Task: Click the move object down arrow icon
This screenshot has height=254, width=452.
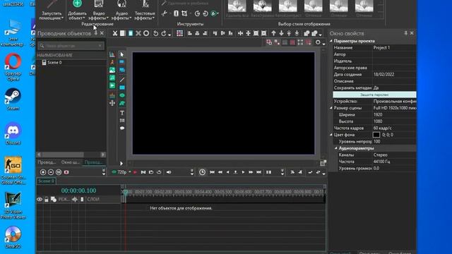Action: coord(281,33)
